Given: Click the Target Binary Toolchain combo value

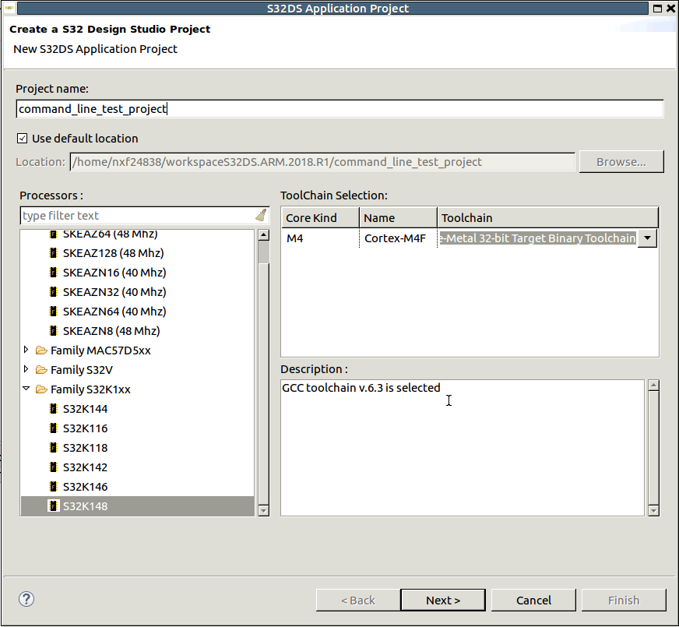Looking at the screenshot, I should pos(538,238).
